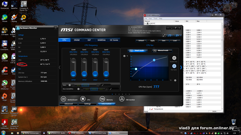Image resolution: width=241 pixels, height=135 pixels.
Task: Decrease the Ratio with minus button
Action: coord(73,85)
